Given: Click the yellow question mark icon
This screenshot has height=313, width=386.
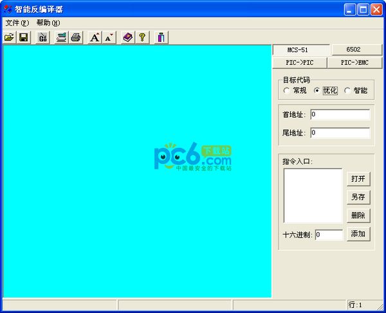Looking at the screenshot, I should [142, 38].
